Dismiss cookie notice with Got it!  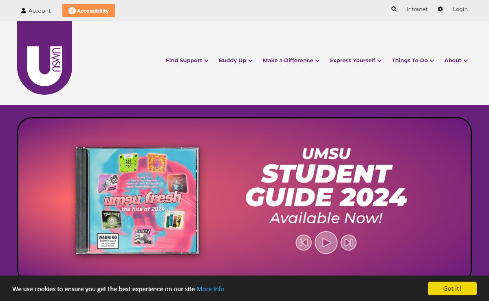(x=452, y=288)
